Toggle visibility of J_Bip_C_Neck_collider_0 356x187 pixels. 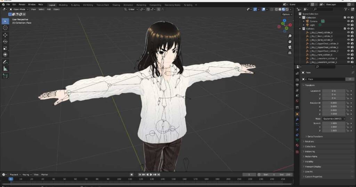pos(348,36)
